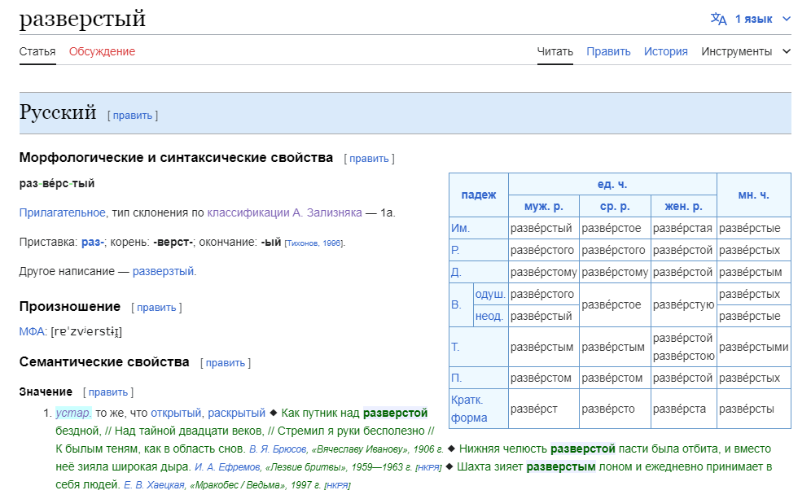811x499 pixels.
Task: Open the История history tab
Action: coord(666,52)
